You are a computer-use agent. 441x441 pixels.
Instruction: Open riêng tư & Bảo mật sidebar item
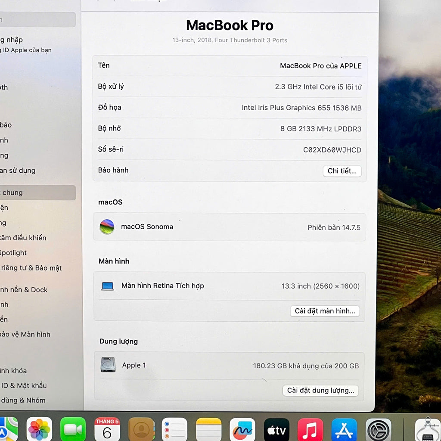click(31, 268)
